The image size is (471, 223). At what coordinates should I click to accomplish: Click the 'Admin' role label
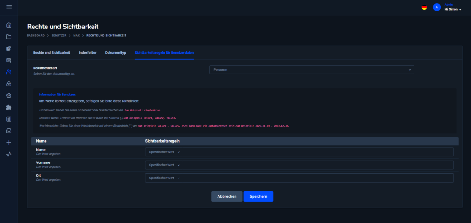(448, 5)
